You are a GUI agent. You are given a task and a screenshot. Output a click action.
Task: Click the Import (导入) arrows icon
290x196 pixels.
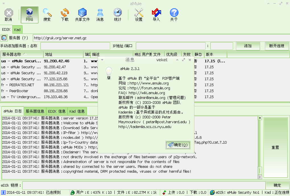pyautogui.click(x=156, y=15)
